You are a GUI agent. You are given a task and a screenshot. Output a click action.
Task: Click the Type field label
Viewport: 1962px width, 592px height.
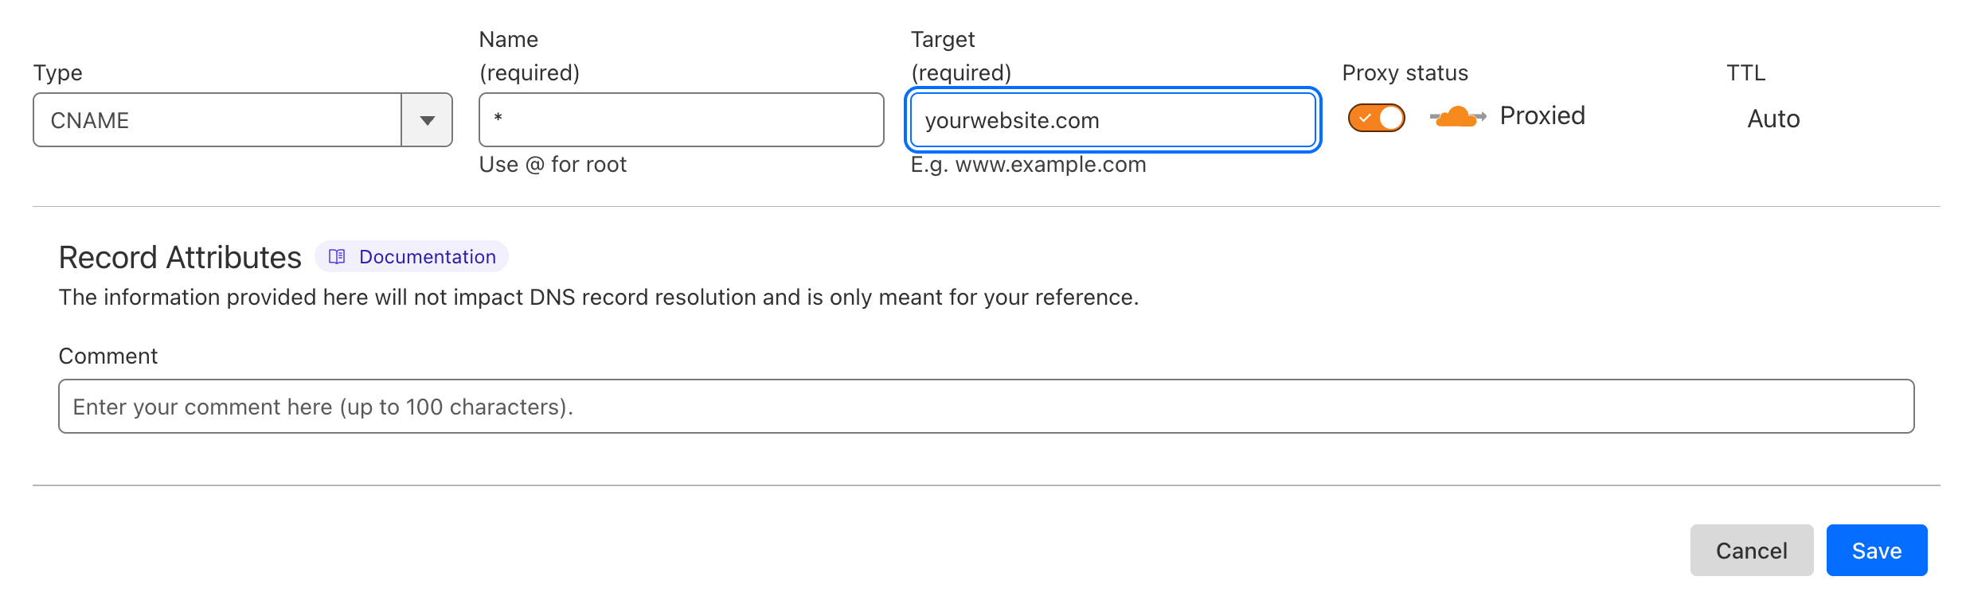click(58, 73)
